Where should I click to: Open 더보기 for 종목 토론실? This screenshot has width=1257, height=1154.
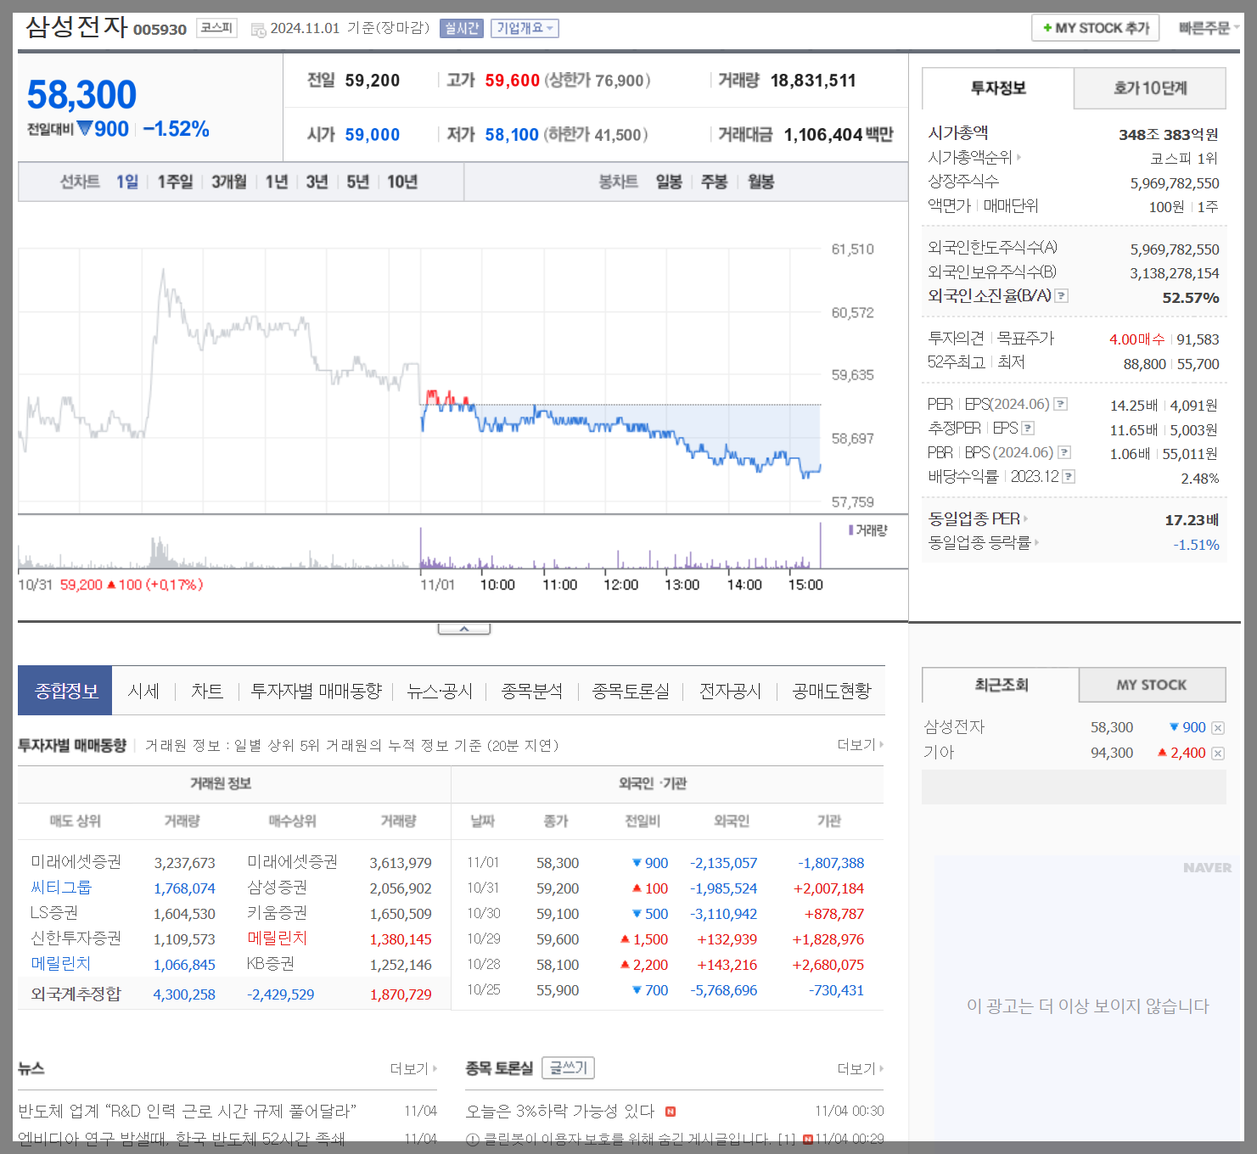[x=860, y=1068]
